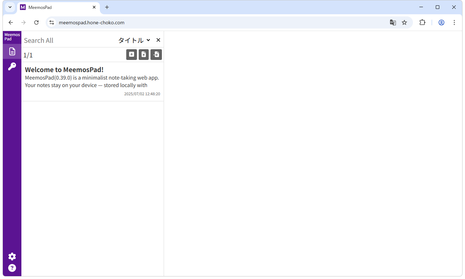Viewport: 465px width, 279px height.
Task: Open the help question mark icon
Action: (x=12, y=268)
